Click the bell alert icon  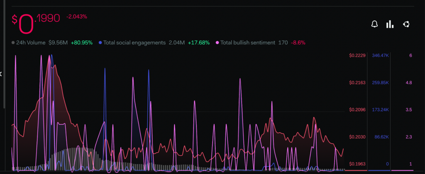pyautogui.click(x=374, y=24)
